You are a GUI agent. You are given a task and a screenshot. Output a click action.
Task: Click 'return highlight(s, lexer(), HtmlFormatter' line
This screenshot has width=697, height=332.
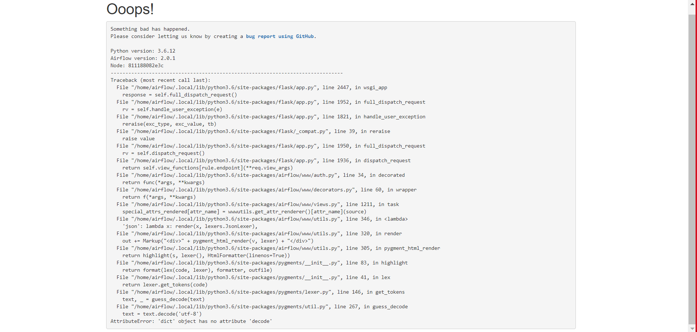click(x=206, y=255)
